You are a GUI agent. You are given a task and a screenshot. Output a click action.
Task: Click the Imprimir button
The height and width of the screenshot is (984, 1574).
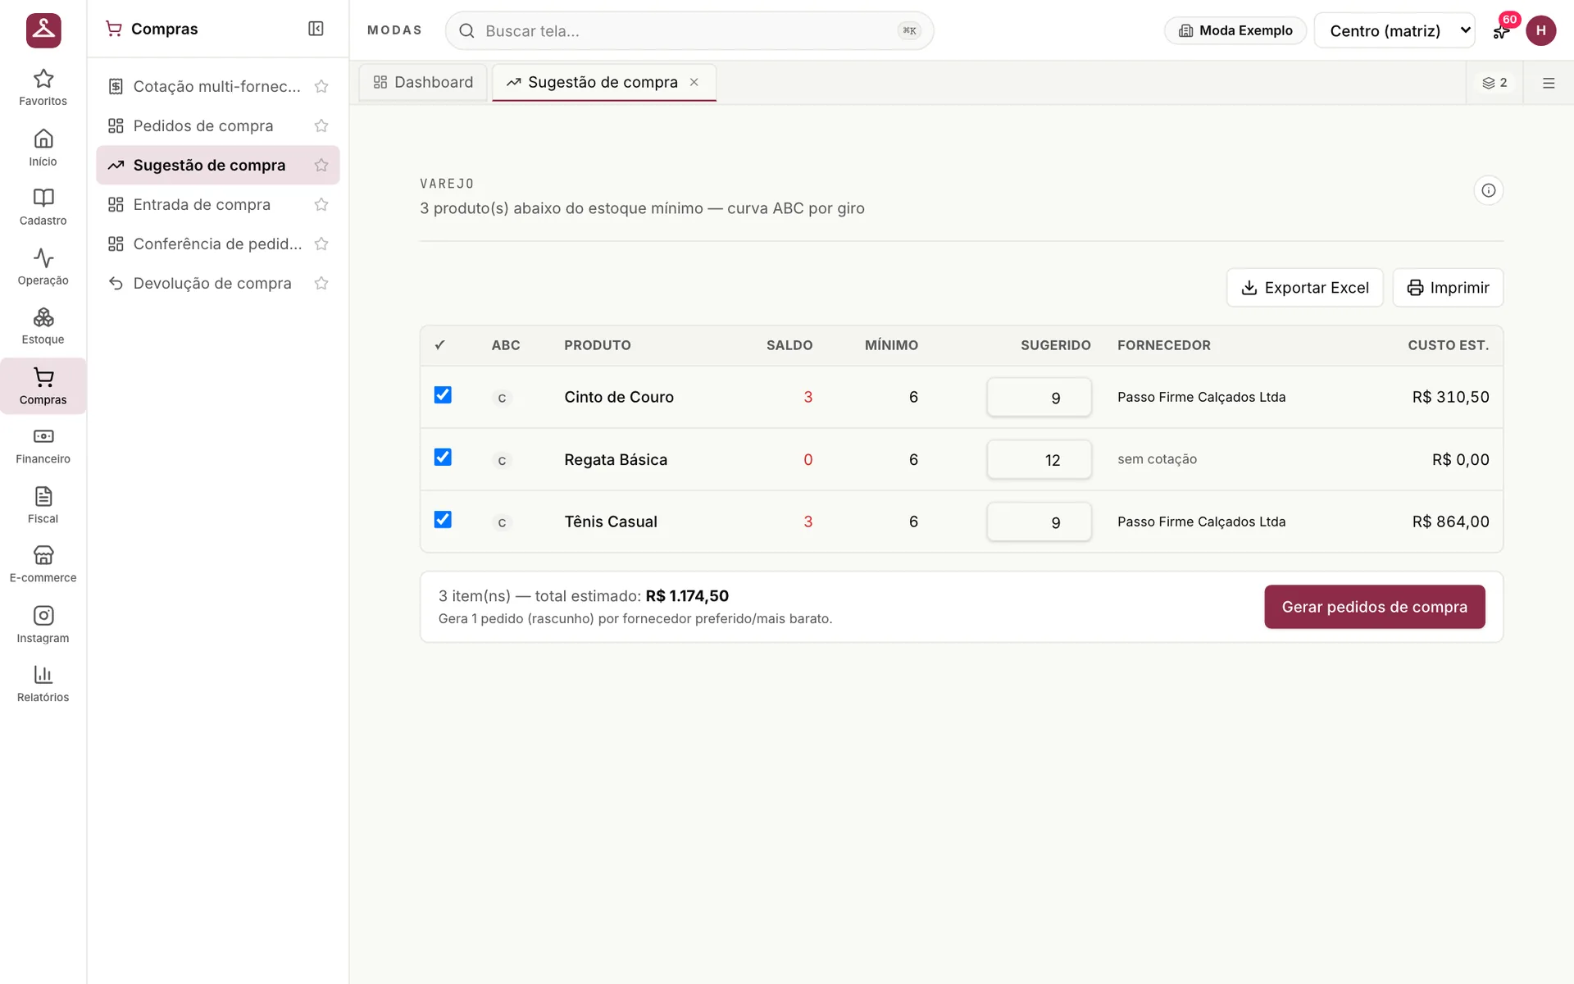(x=1448, y=288)
